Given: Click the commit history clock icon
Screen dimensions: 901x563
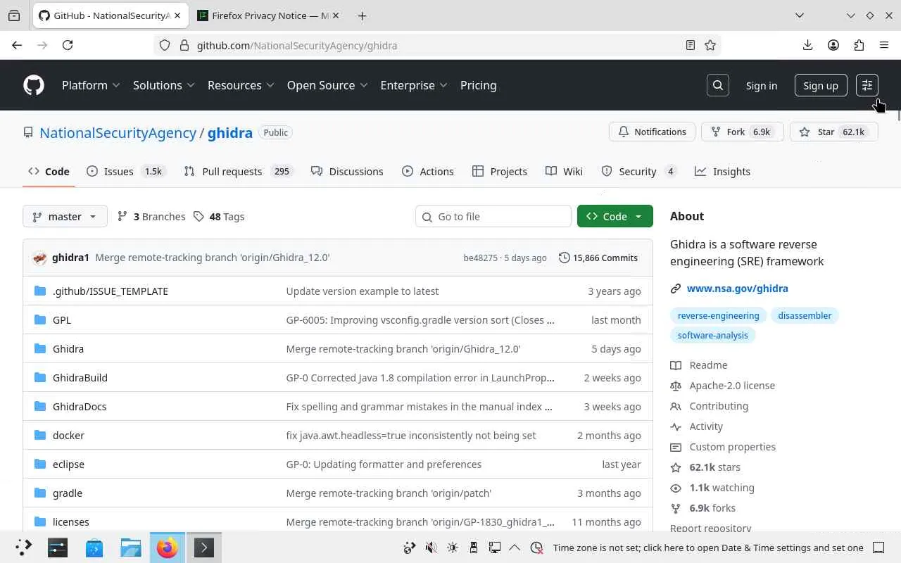Looking at the screenshot, I should tap(564, 258).
